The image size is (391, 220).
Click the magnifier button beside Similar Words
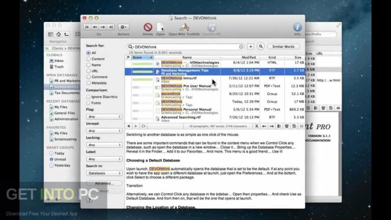click(x=261, y=46)
